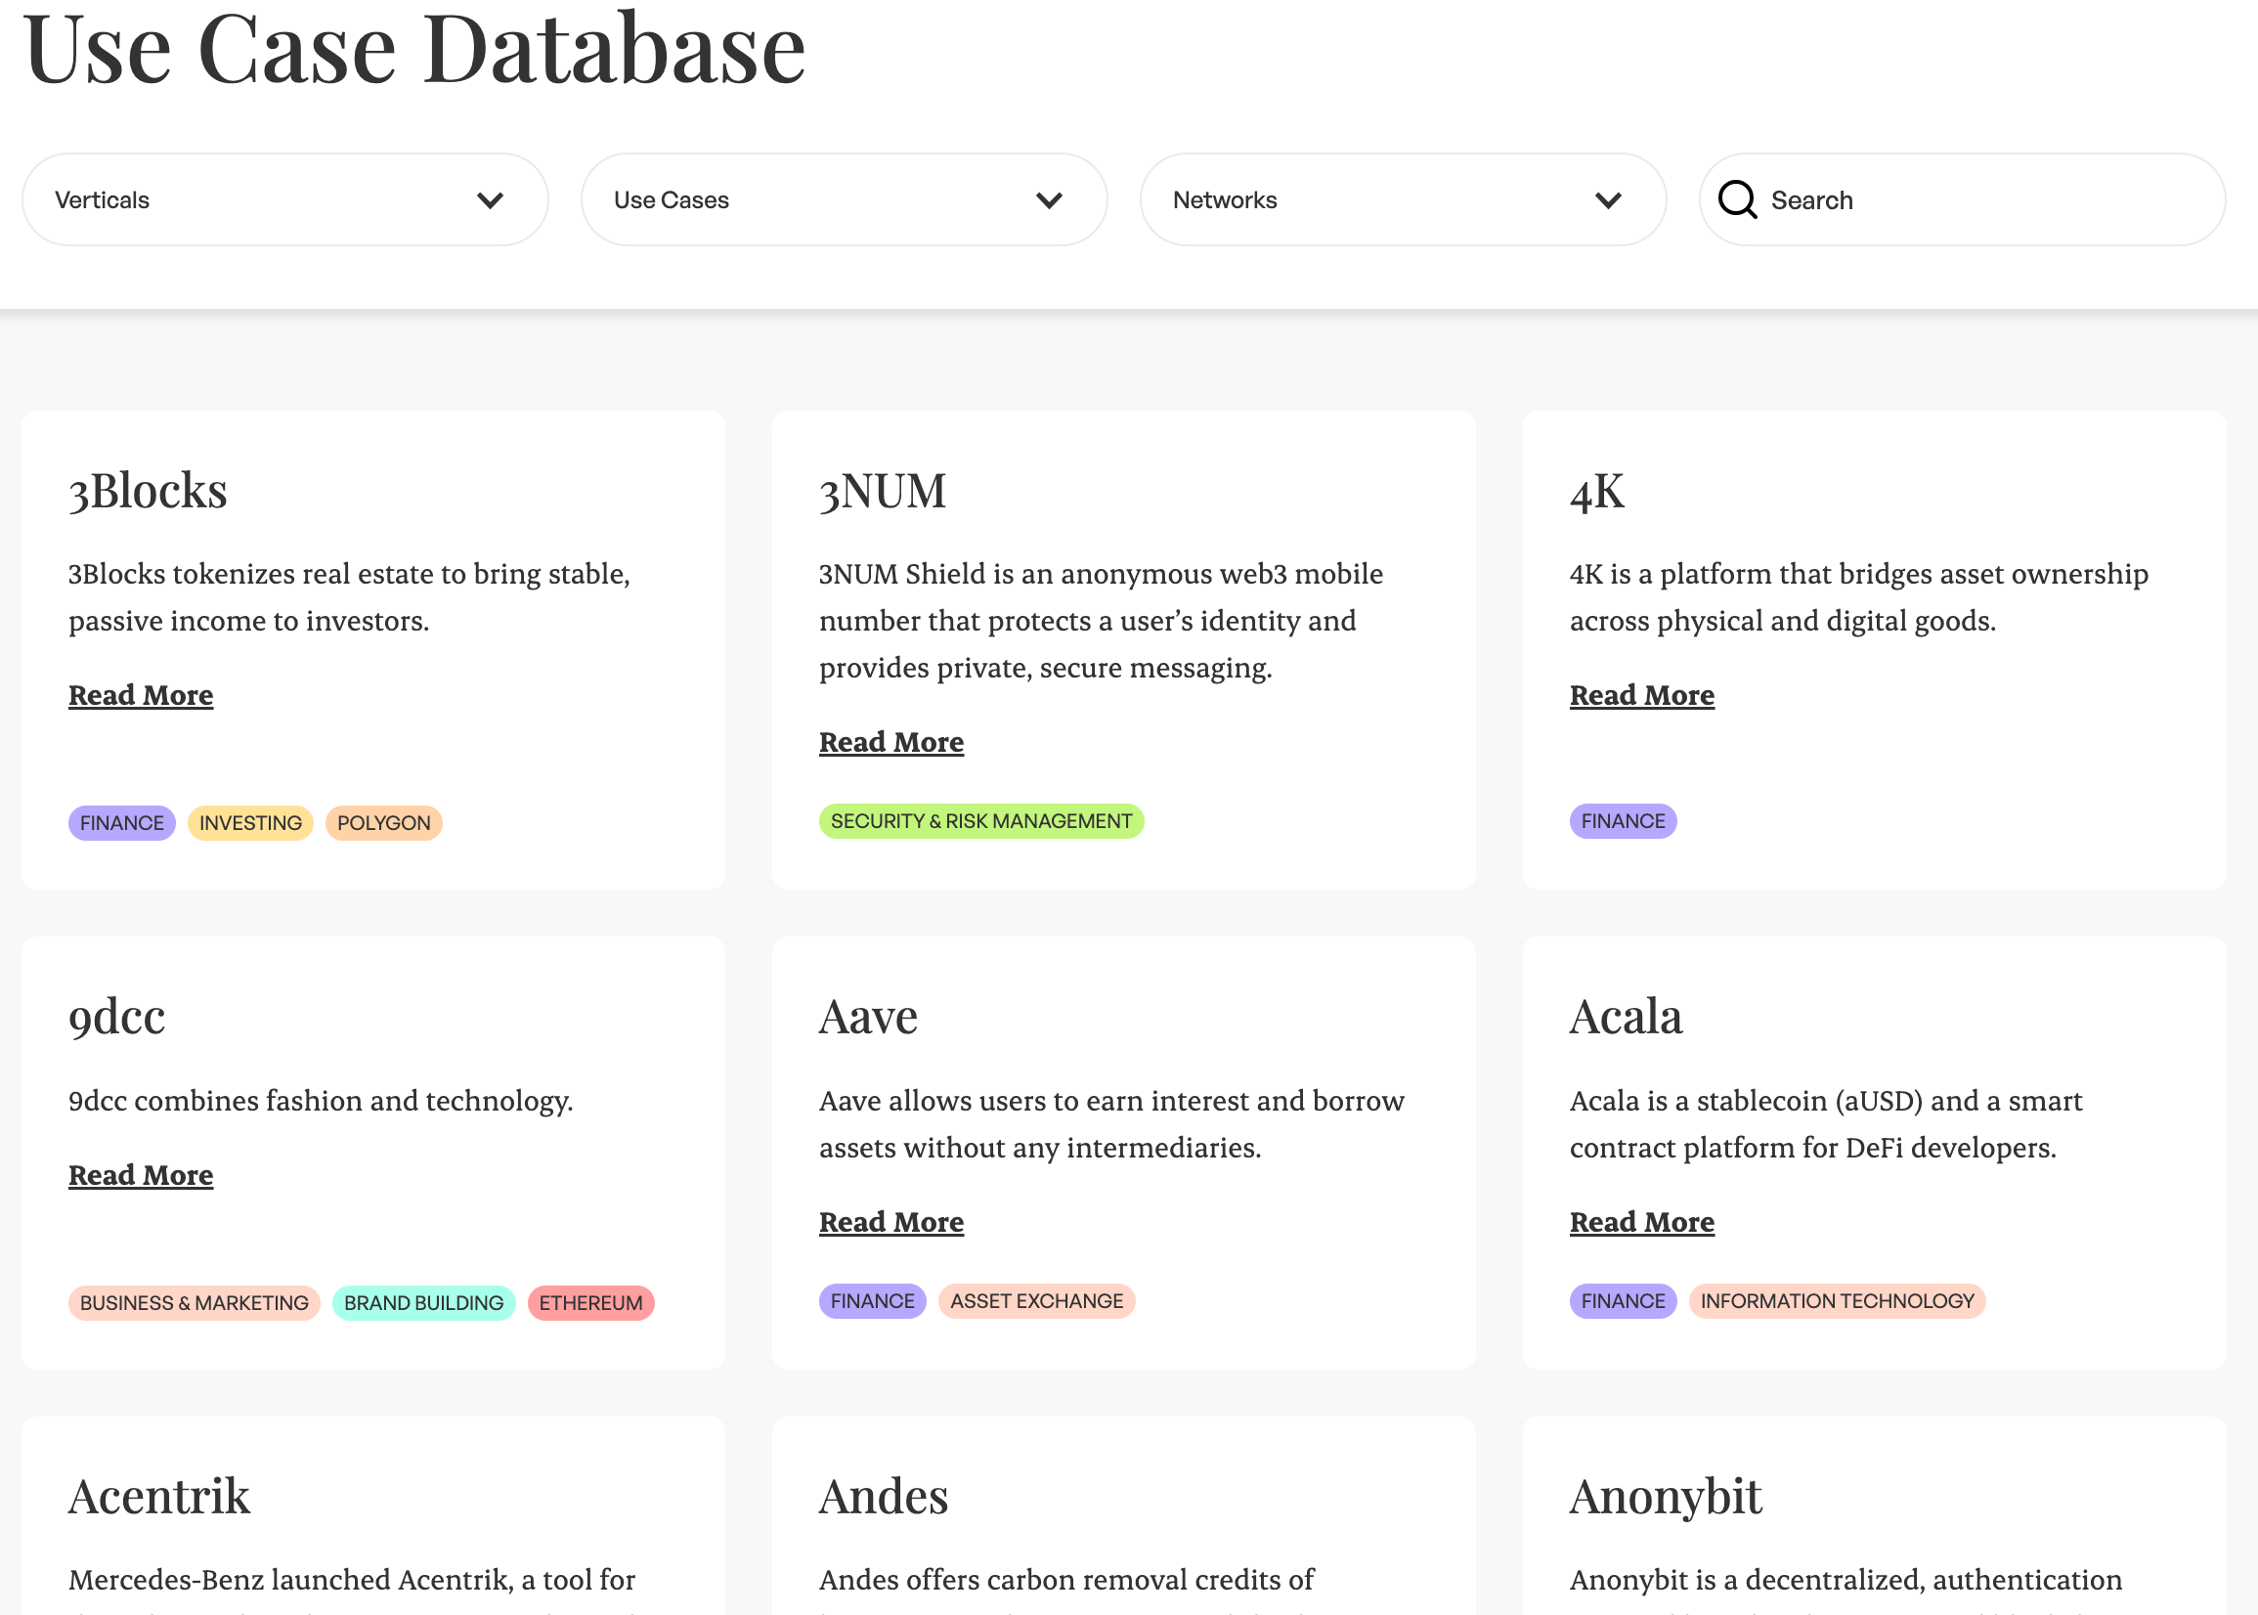Click the 4K card heading
Image resolution: width=2258 pixels, height=1615 pixels.
1597,492
